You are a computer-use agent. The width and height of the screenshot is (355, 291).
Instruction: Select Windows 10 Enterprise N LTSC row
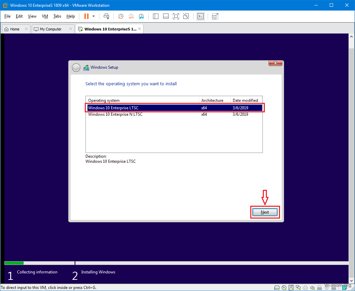coord(175,114)
